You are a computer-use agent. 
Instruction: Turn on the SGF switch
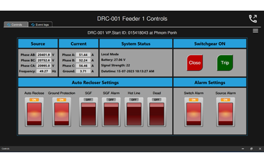89,112
